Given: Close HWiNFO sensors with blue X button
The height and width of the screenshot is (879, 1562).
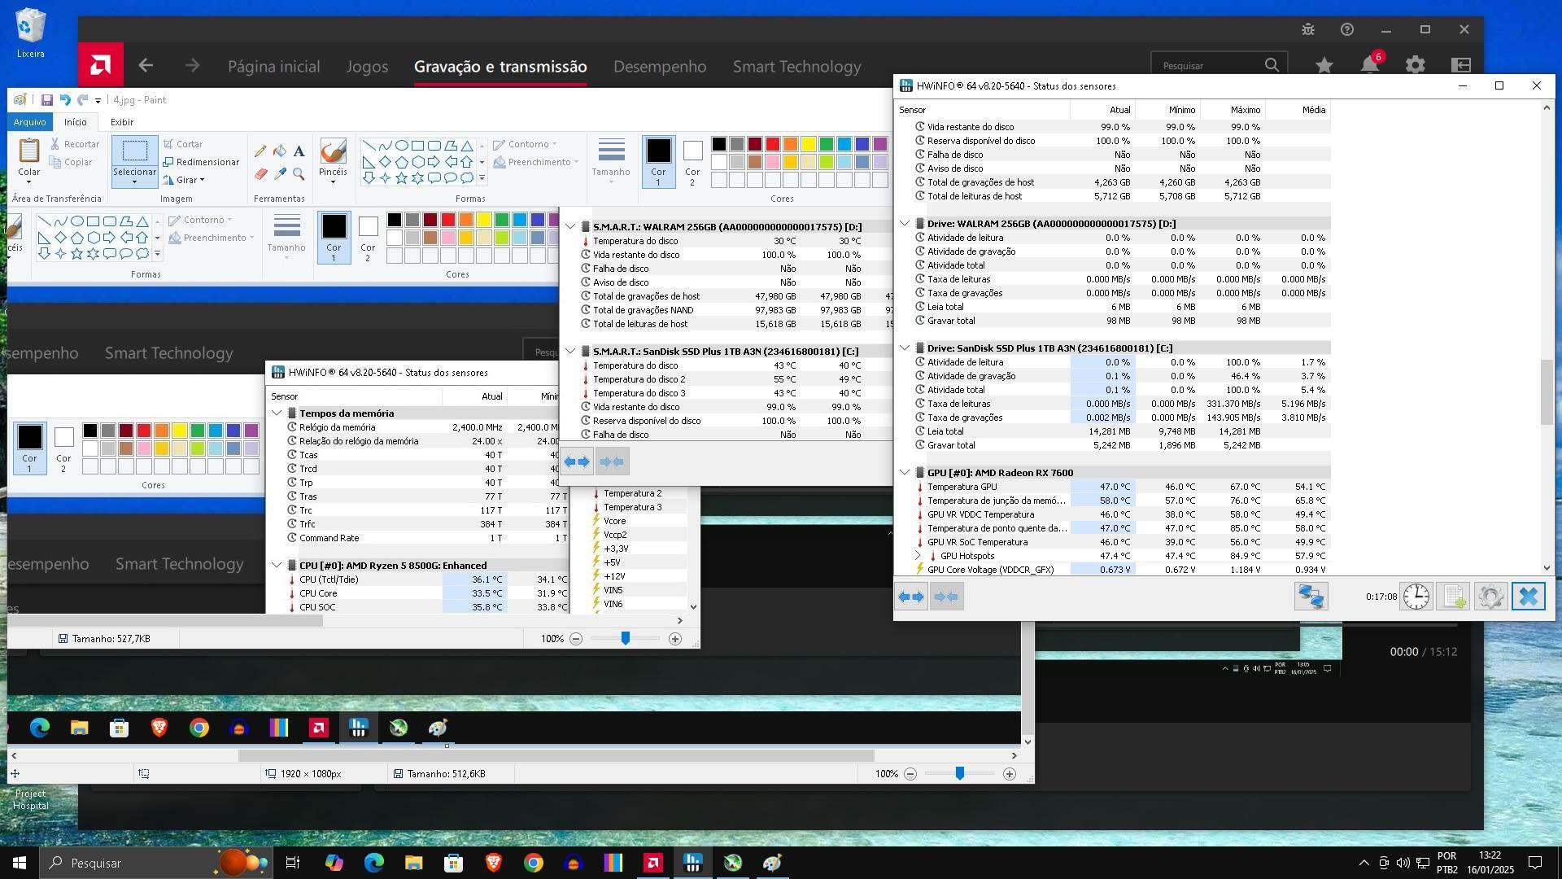Looking at the screenshot, I should coord(1528,597).
